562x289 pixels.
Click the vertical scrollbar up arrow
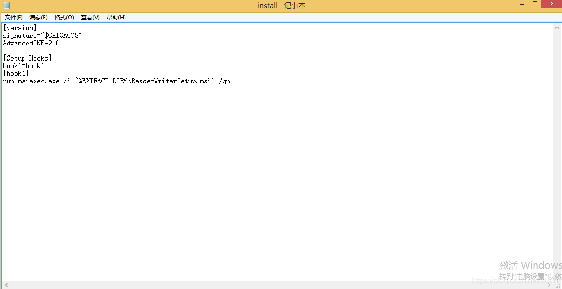click(557, 27)
